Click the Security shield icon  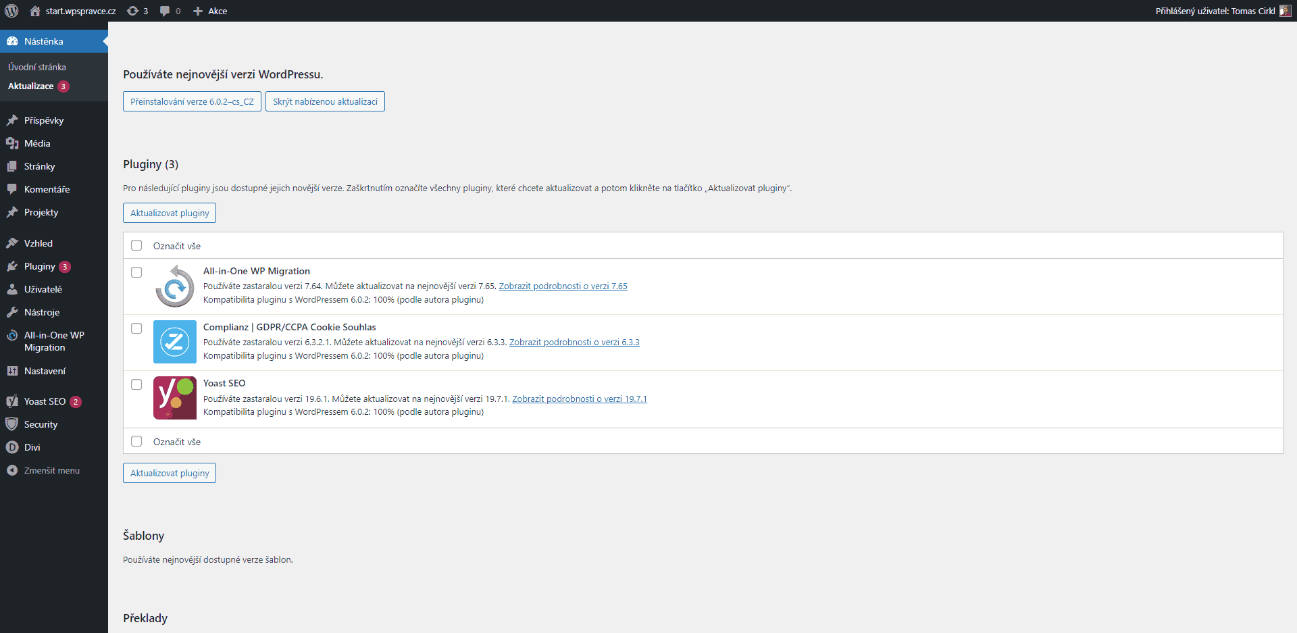tap(12, 424)
